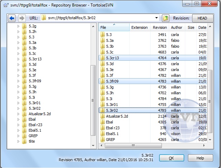This screenshot has width=221, height=168.
Task: Select the Ebal5.1 folder icon in tree
Action: coord(24,130)
